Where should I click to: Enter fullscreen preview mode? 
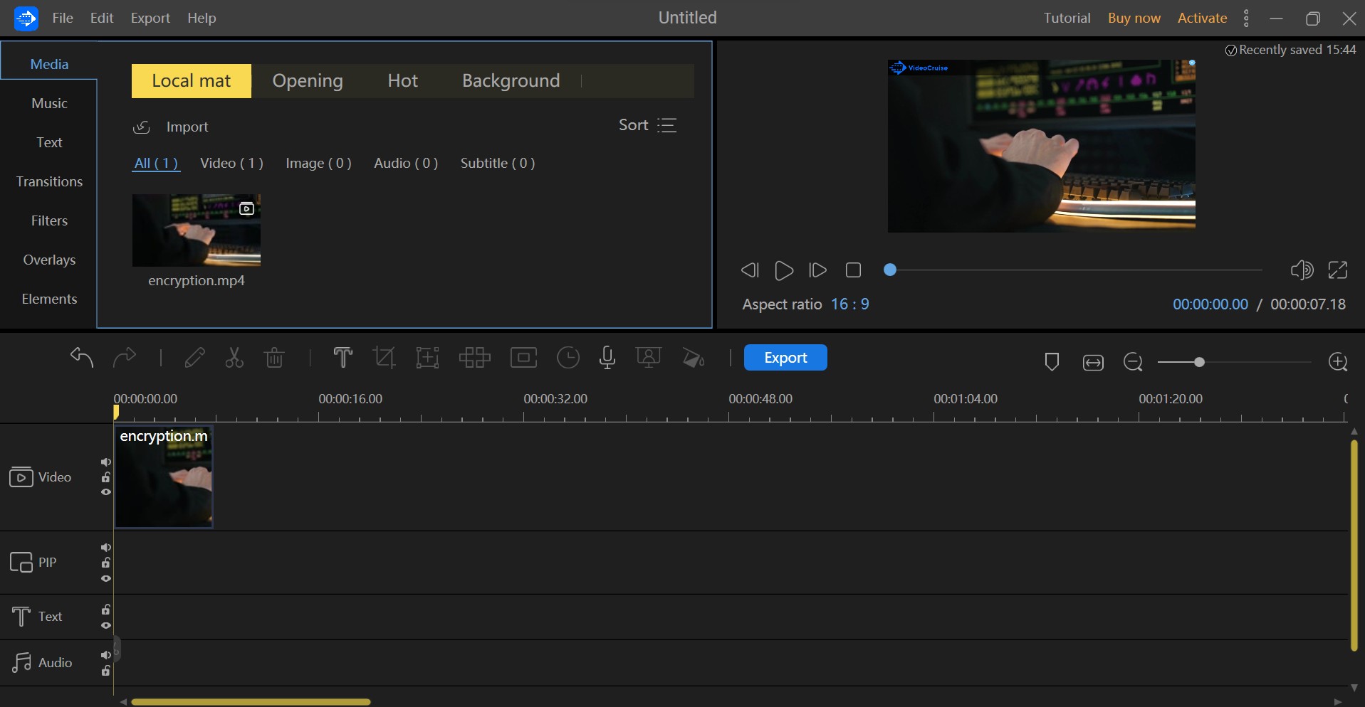(1338, 270)
